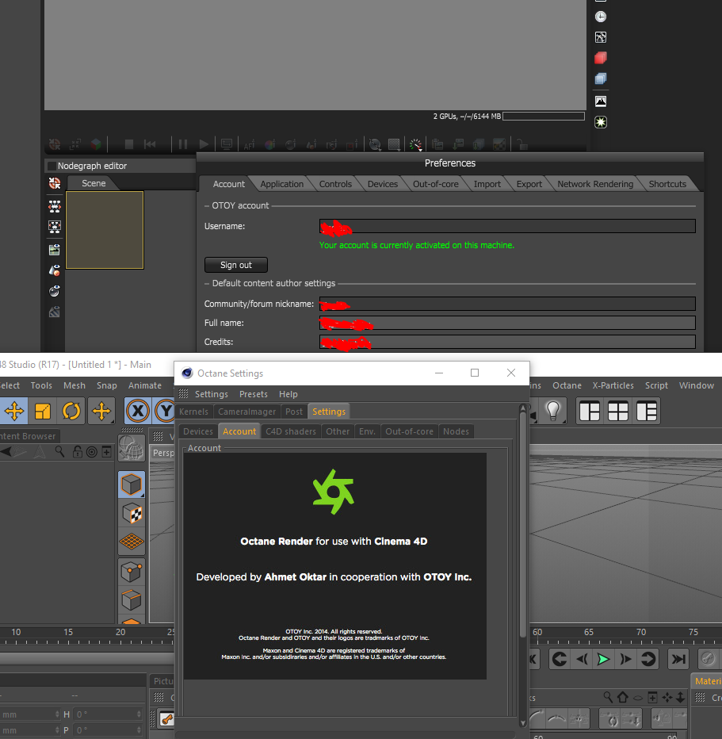The image size is (722, 739).
Task: Open the Export tab in Preferences
Action: (x=529, y=184)
